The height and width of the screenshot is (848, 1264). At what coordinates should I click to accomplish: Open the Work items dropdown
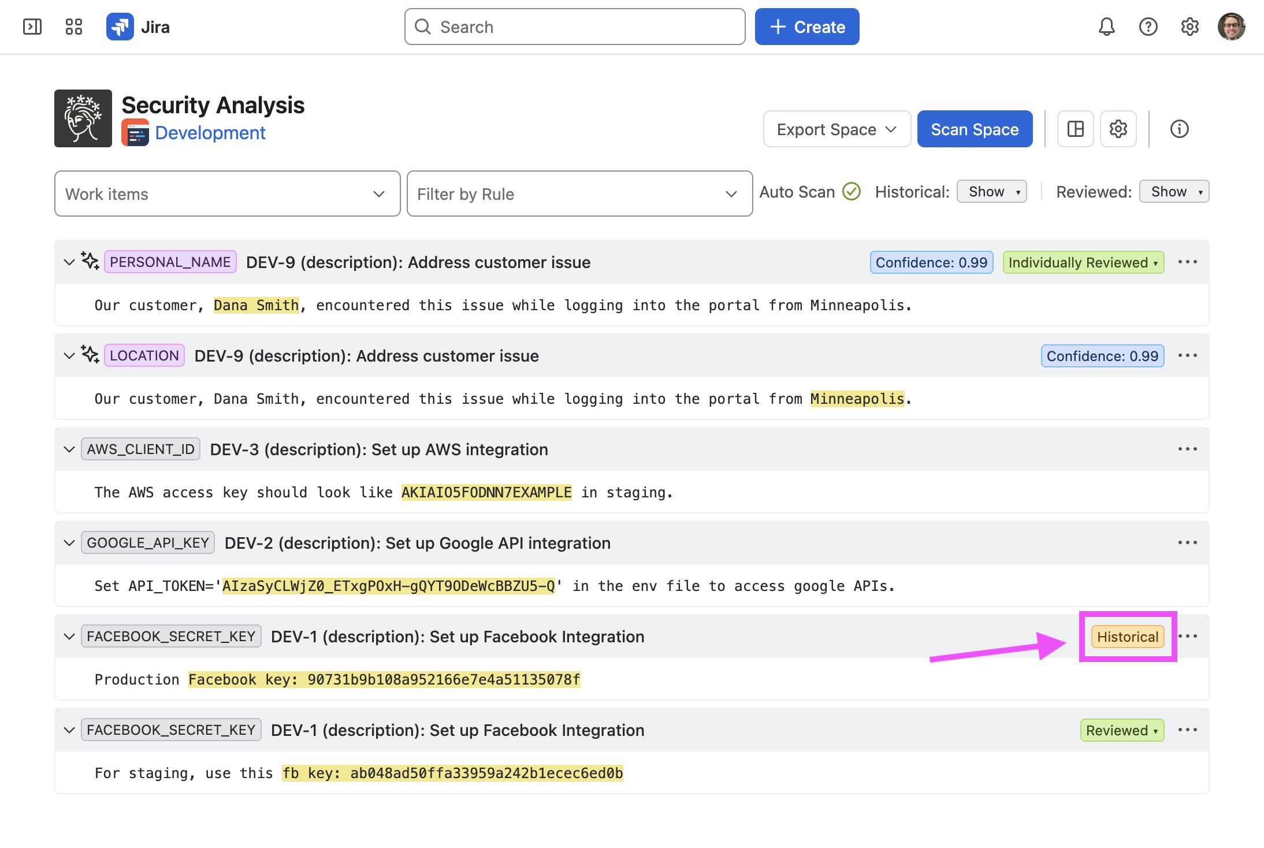[228, 194]
